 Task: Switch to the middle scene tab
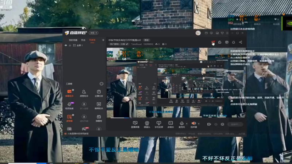tap(83, 40)
